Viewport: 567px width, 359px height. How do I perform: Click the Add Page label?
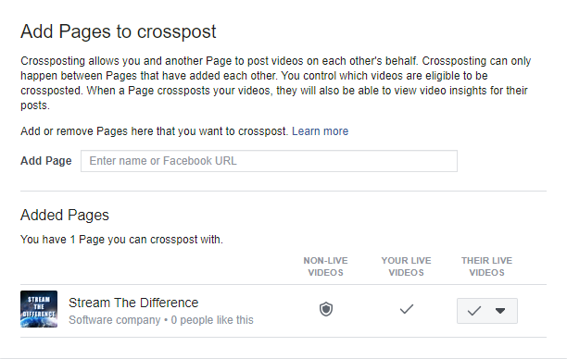coord(46,161)
